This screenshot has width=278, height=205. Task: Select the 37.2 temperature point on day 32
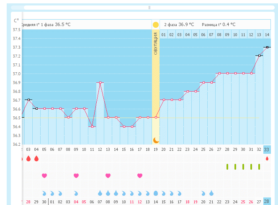tap(259, 55)
